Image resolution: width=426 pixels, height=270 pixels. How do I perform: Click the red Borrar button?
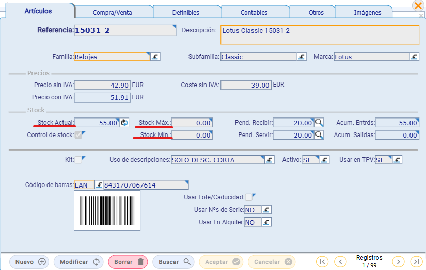pos(128,262)
